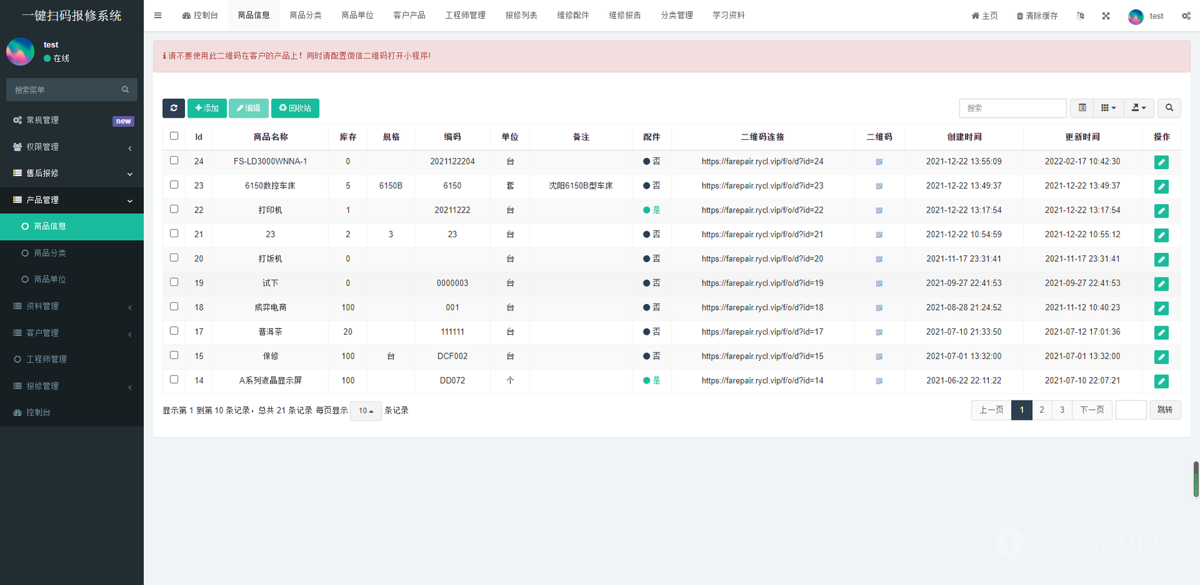Switch to the 报修列表 tab
Viewport: 1200px width, 585px height.
(x=521, y=16)
